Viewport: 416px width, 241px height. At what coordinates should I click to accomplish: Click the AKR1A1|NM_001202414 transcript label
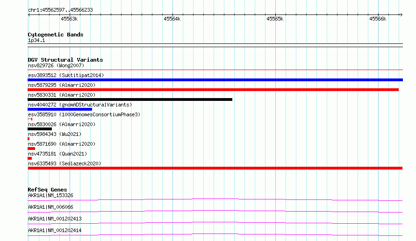pos(55,230)
